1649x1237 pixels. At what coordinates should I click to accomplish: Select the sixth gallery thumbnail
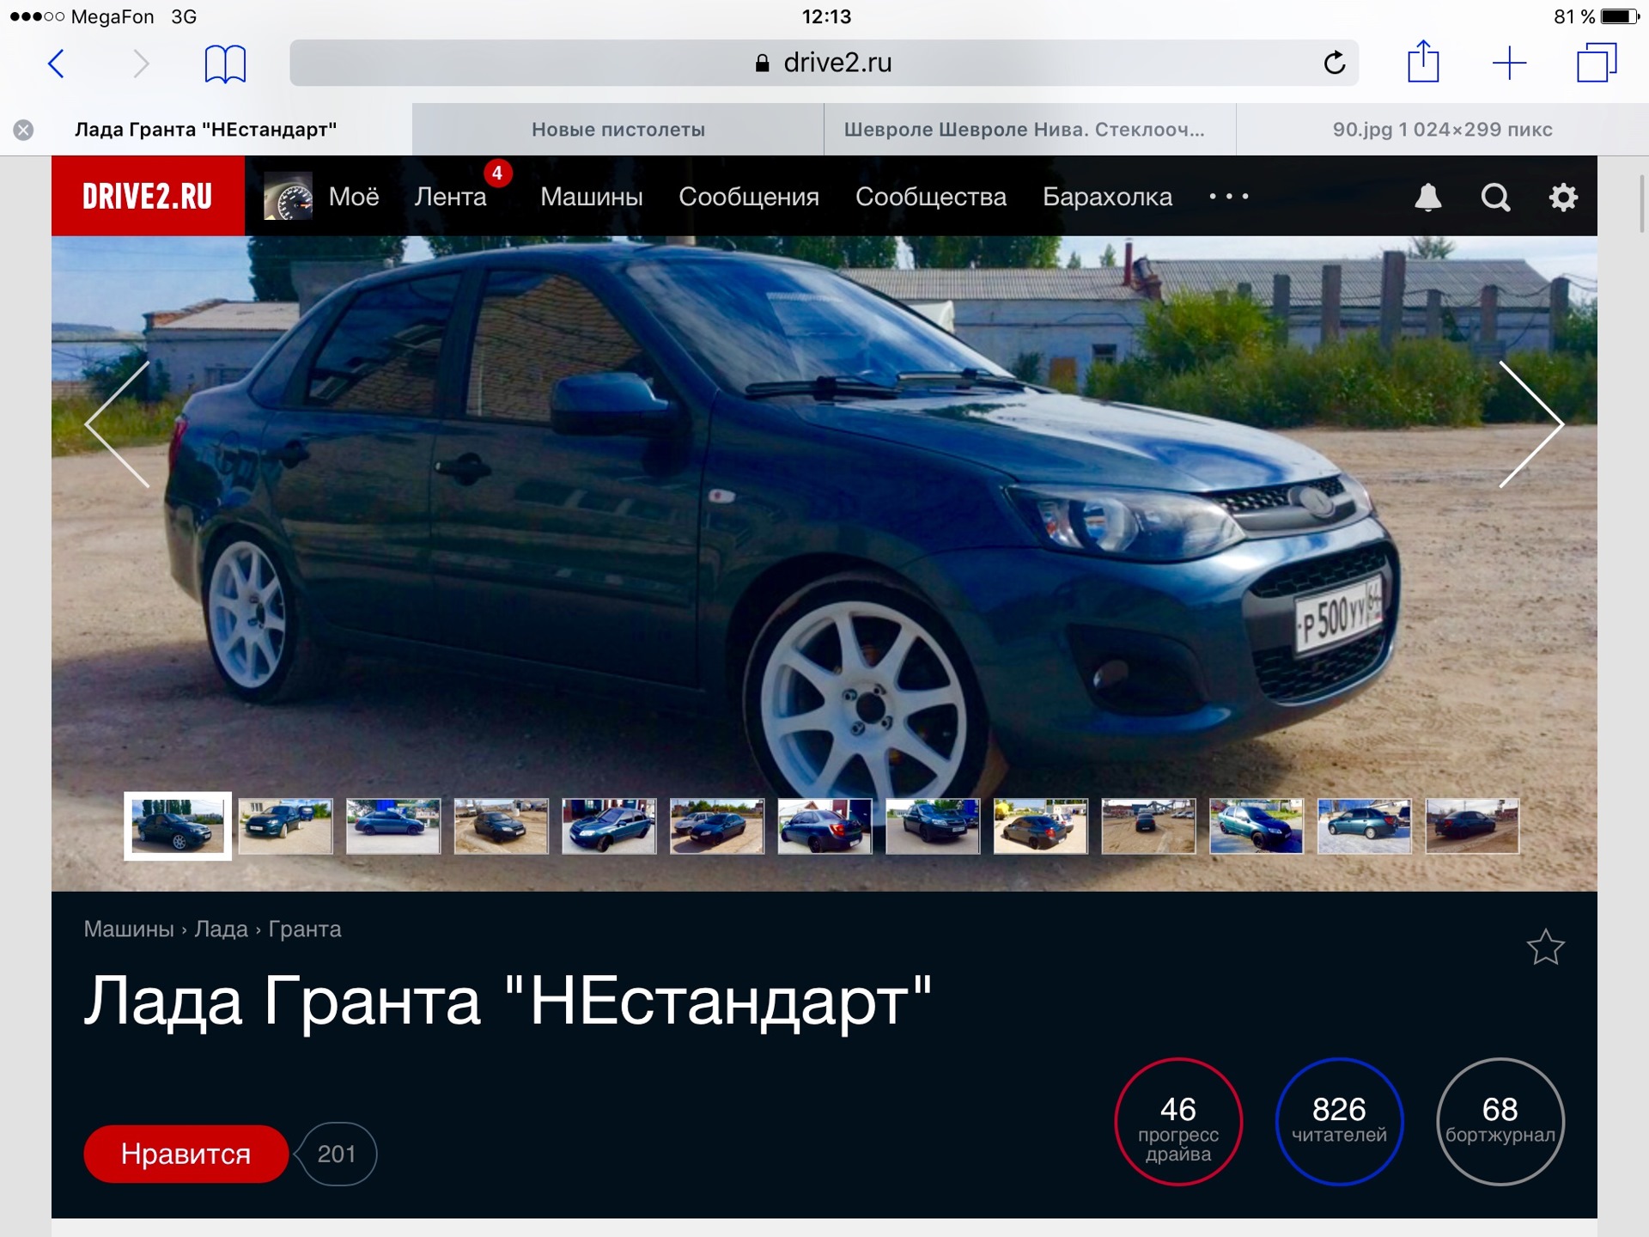(717, 826)
